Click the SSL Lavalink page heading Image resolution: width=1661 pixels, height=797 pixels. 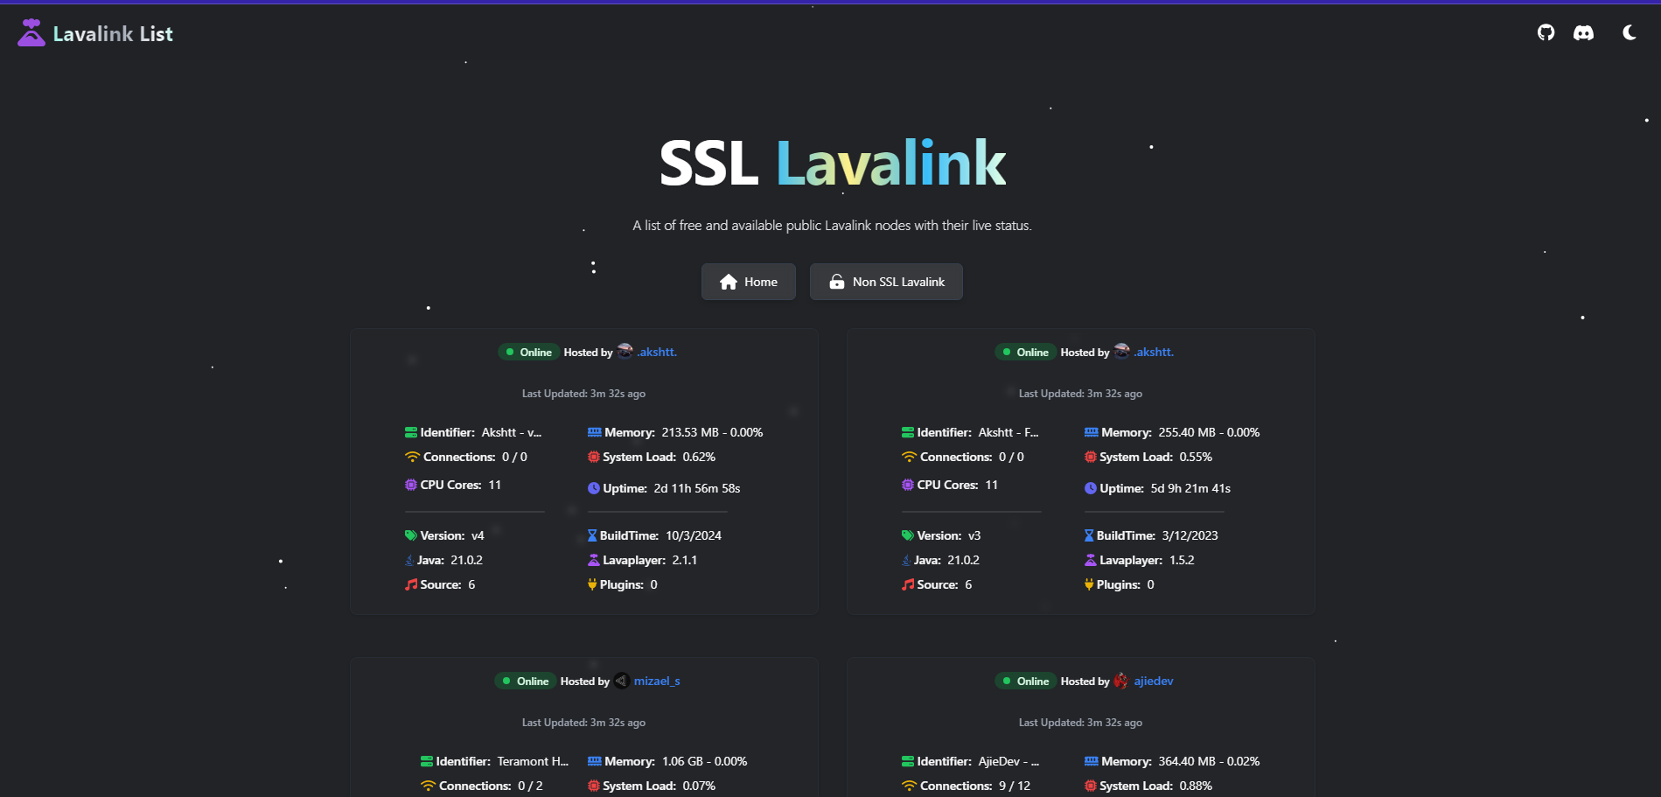pos(832,163)
